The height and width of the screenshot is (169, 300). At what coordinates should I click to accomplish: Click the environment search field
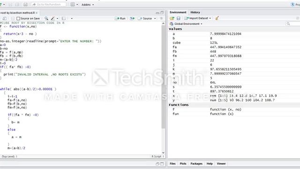pos(292,24)
